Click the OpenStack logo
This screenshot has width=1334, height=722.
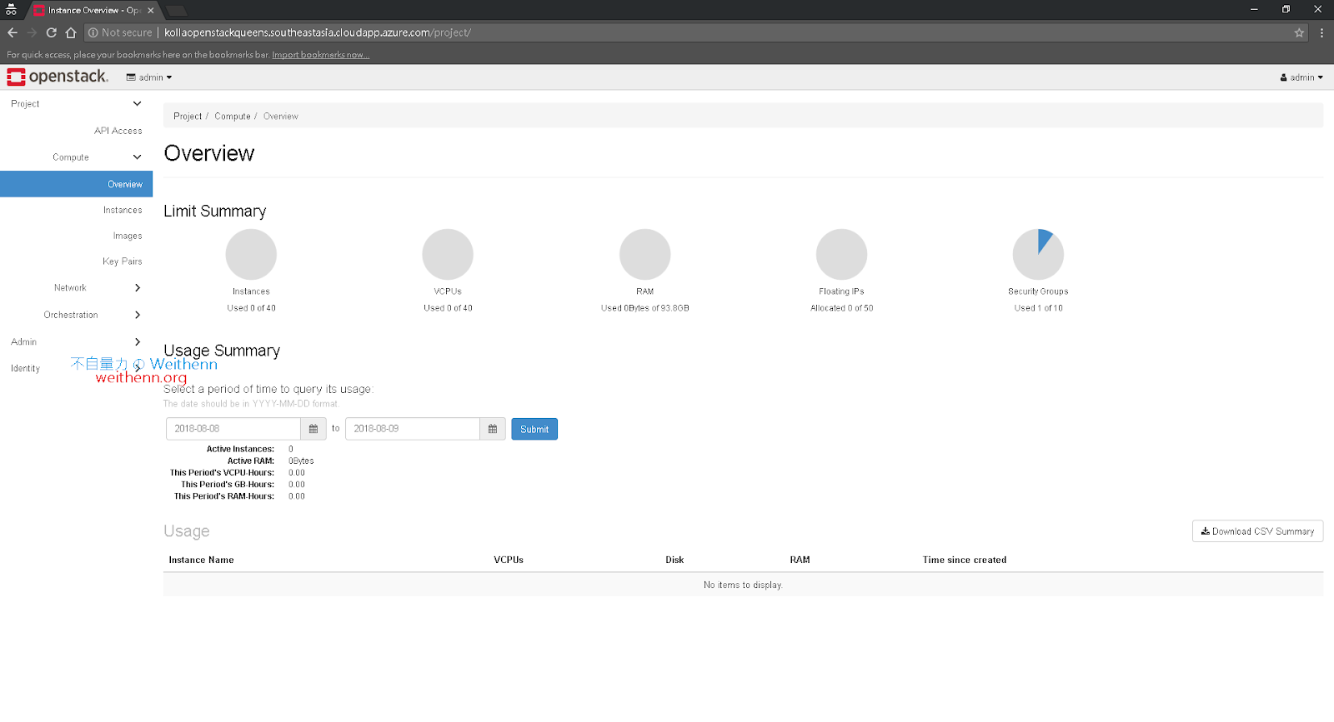[58, 77]
